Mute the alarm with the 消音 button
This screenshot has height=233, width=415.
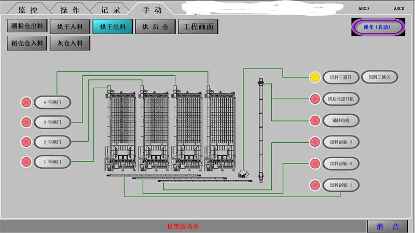pyautogui.click(x=388, y=227)
